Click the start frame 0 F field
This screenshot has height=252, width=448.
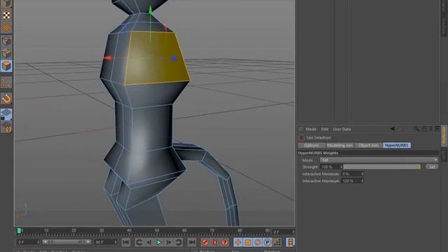[x=28, y=242]
